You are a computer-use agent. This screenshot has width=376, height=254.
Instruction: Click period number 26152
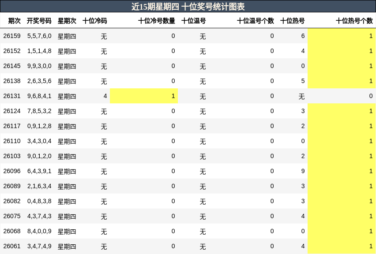click(12, 51)
